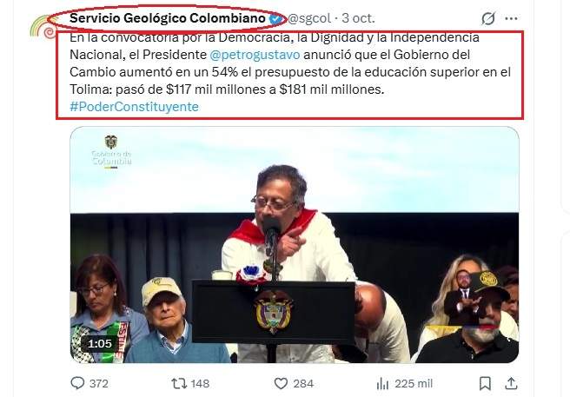Play the embedded speech video

coord(295,245)
